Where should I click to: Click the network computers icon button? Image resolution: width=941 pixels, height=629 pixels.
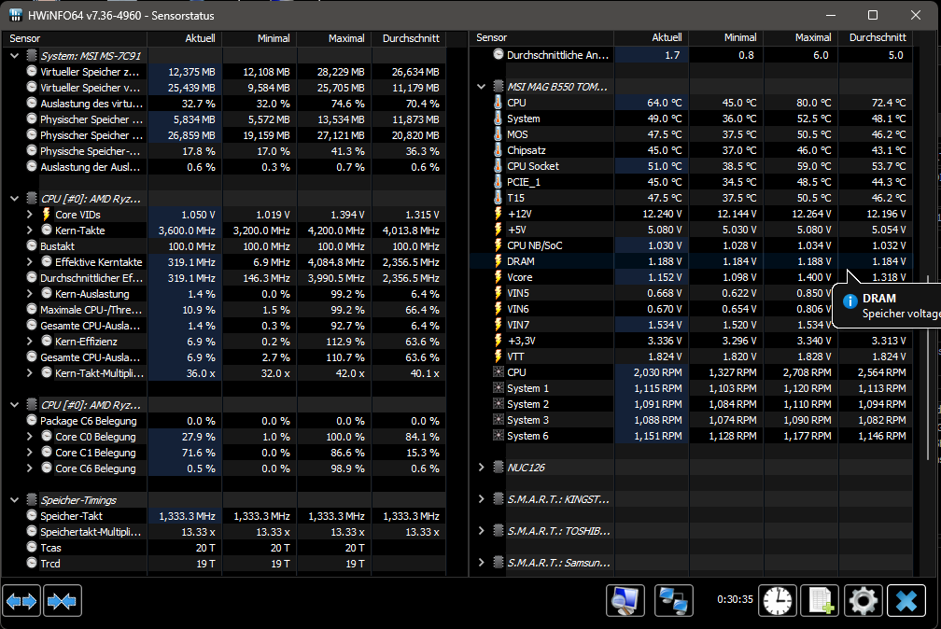pyautogui.click(x=673, y=601)
